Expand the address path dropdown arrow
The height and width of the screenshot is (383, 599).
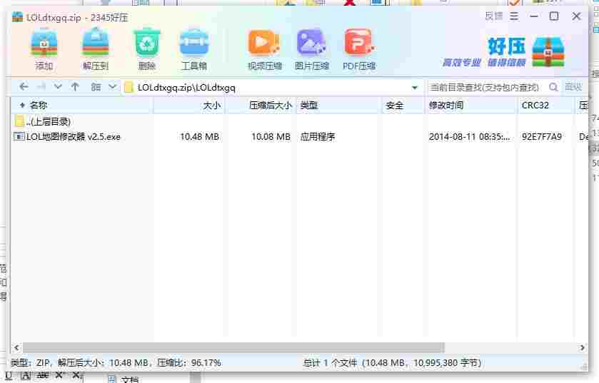(415, 88)
